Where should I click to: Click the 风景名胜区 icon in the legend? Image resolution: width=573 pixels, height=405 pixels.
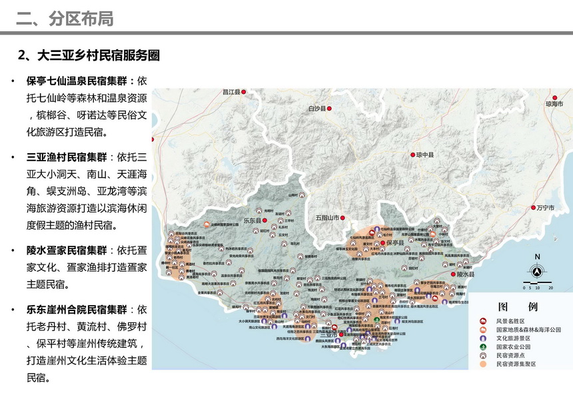point(483,321)
